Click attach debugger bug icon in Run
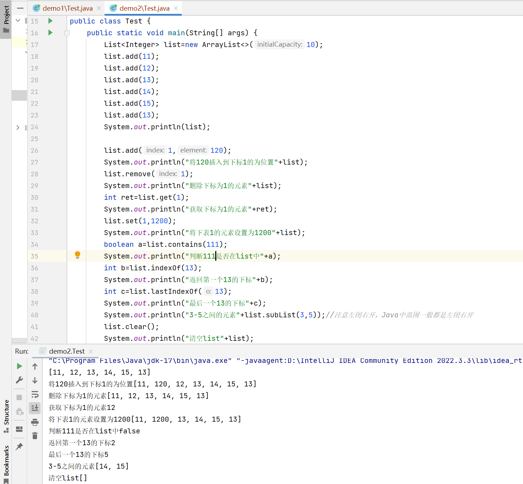The height and width of the screenshot is (484, 523). (x=20, y=412)
